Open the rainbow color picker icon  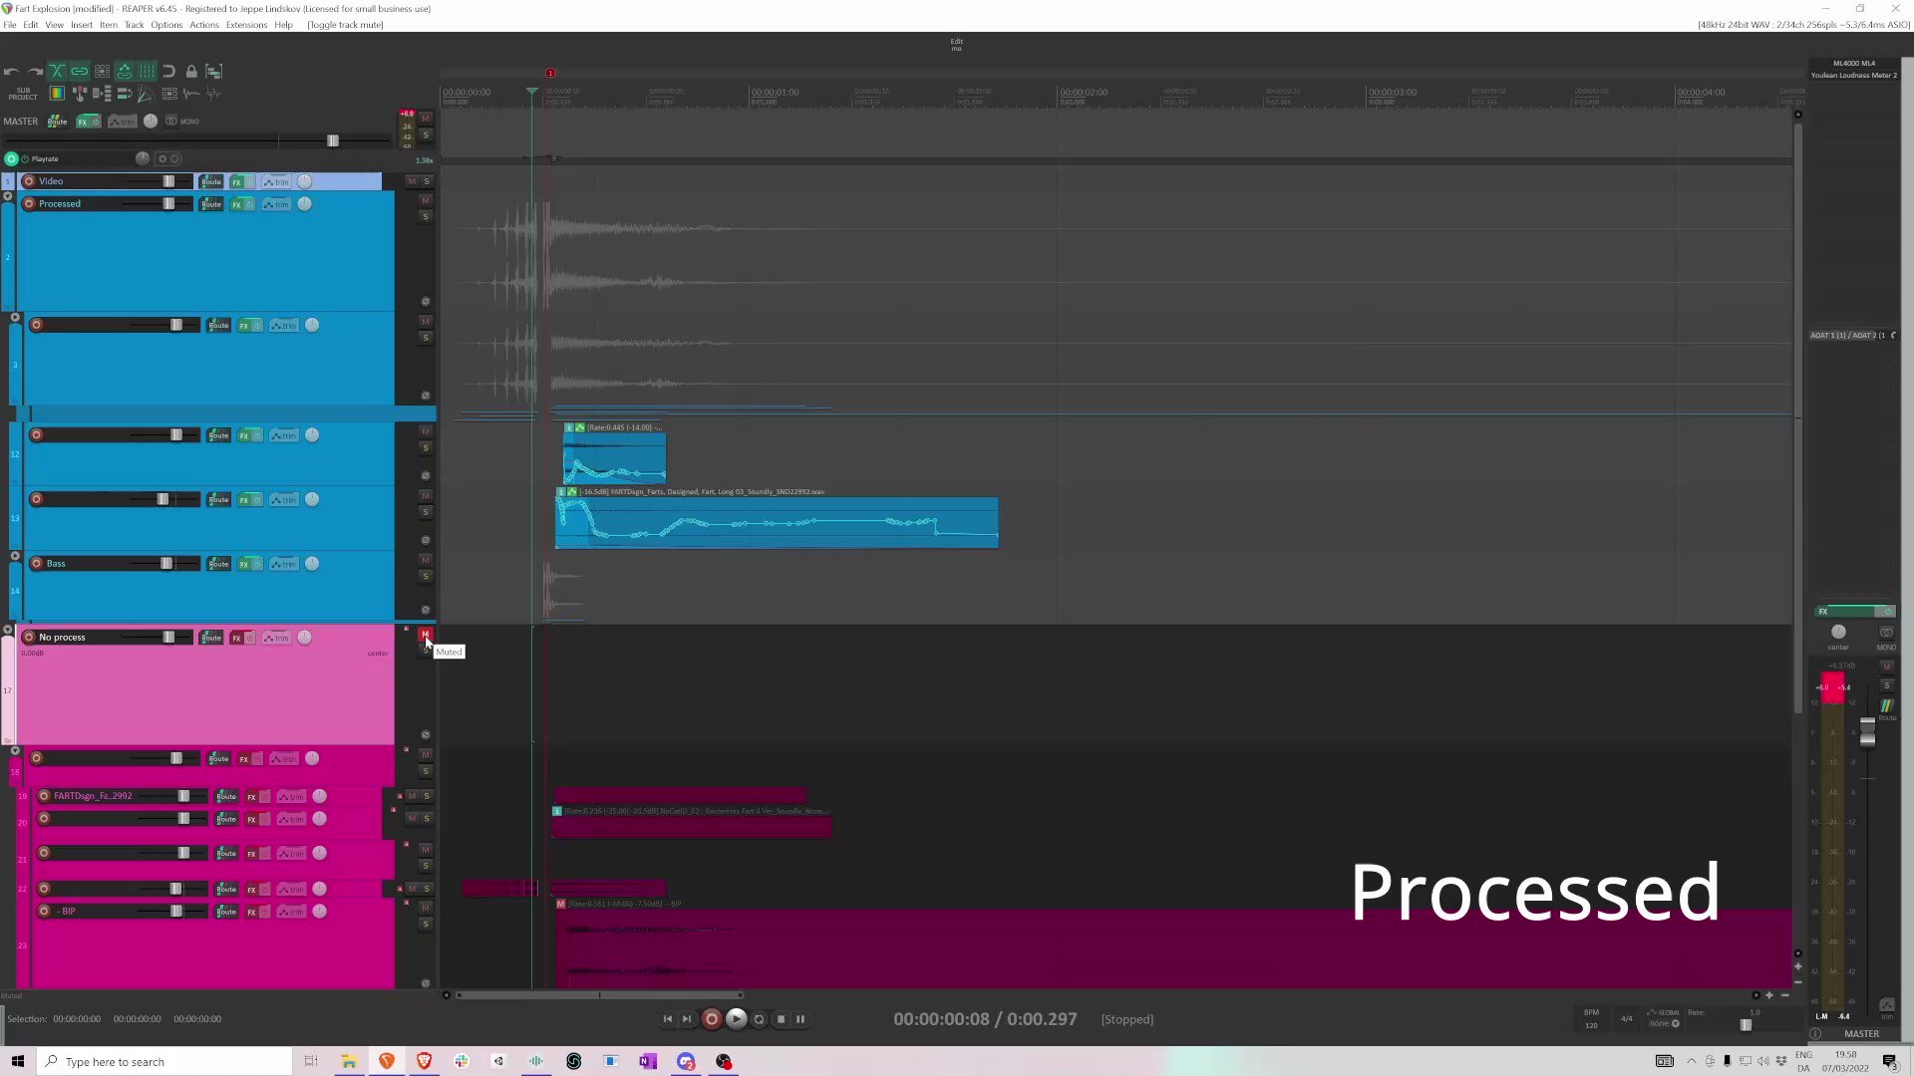57,94
